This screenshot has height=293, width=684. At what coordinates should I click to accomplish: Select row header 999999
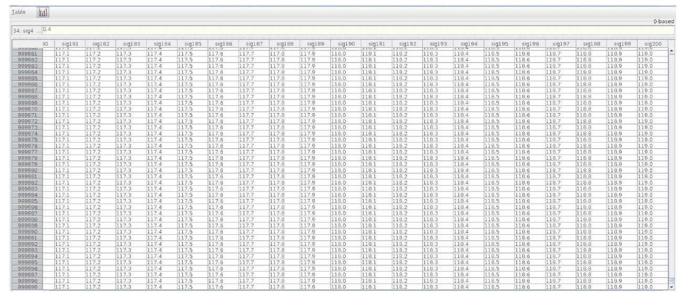coord(27,287)
